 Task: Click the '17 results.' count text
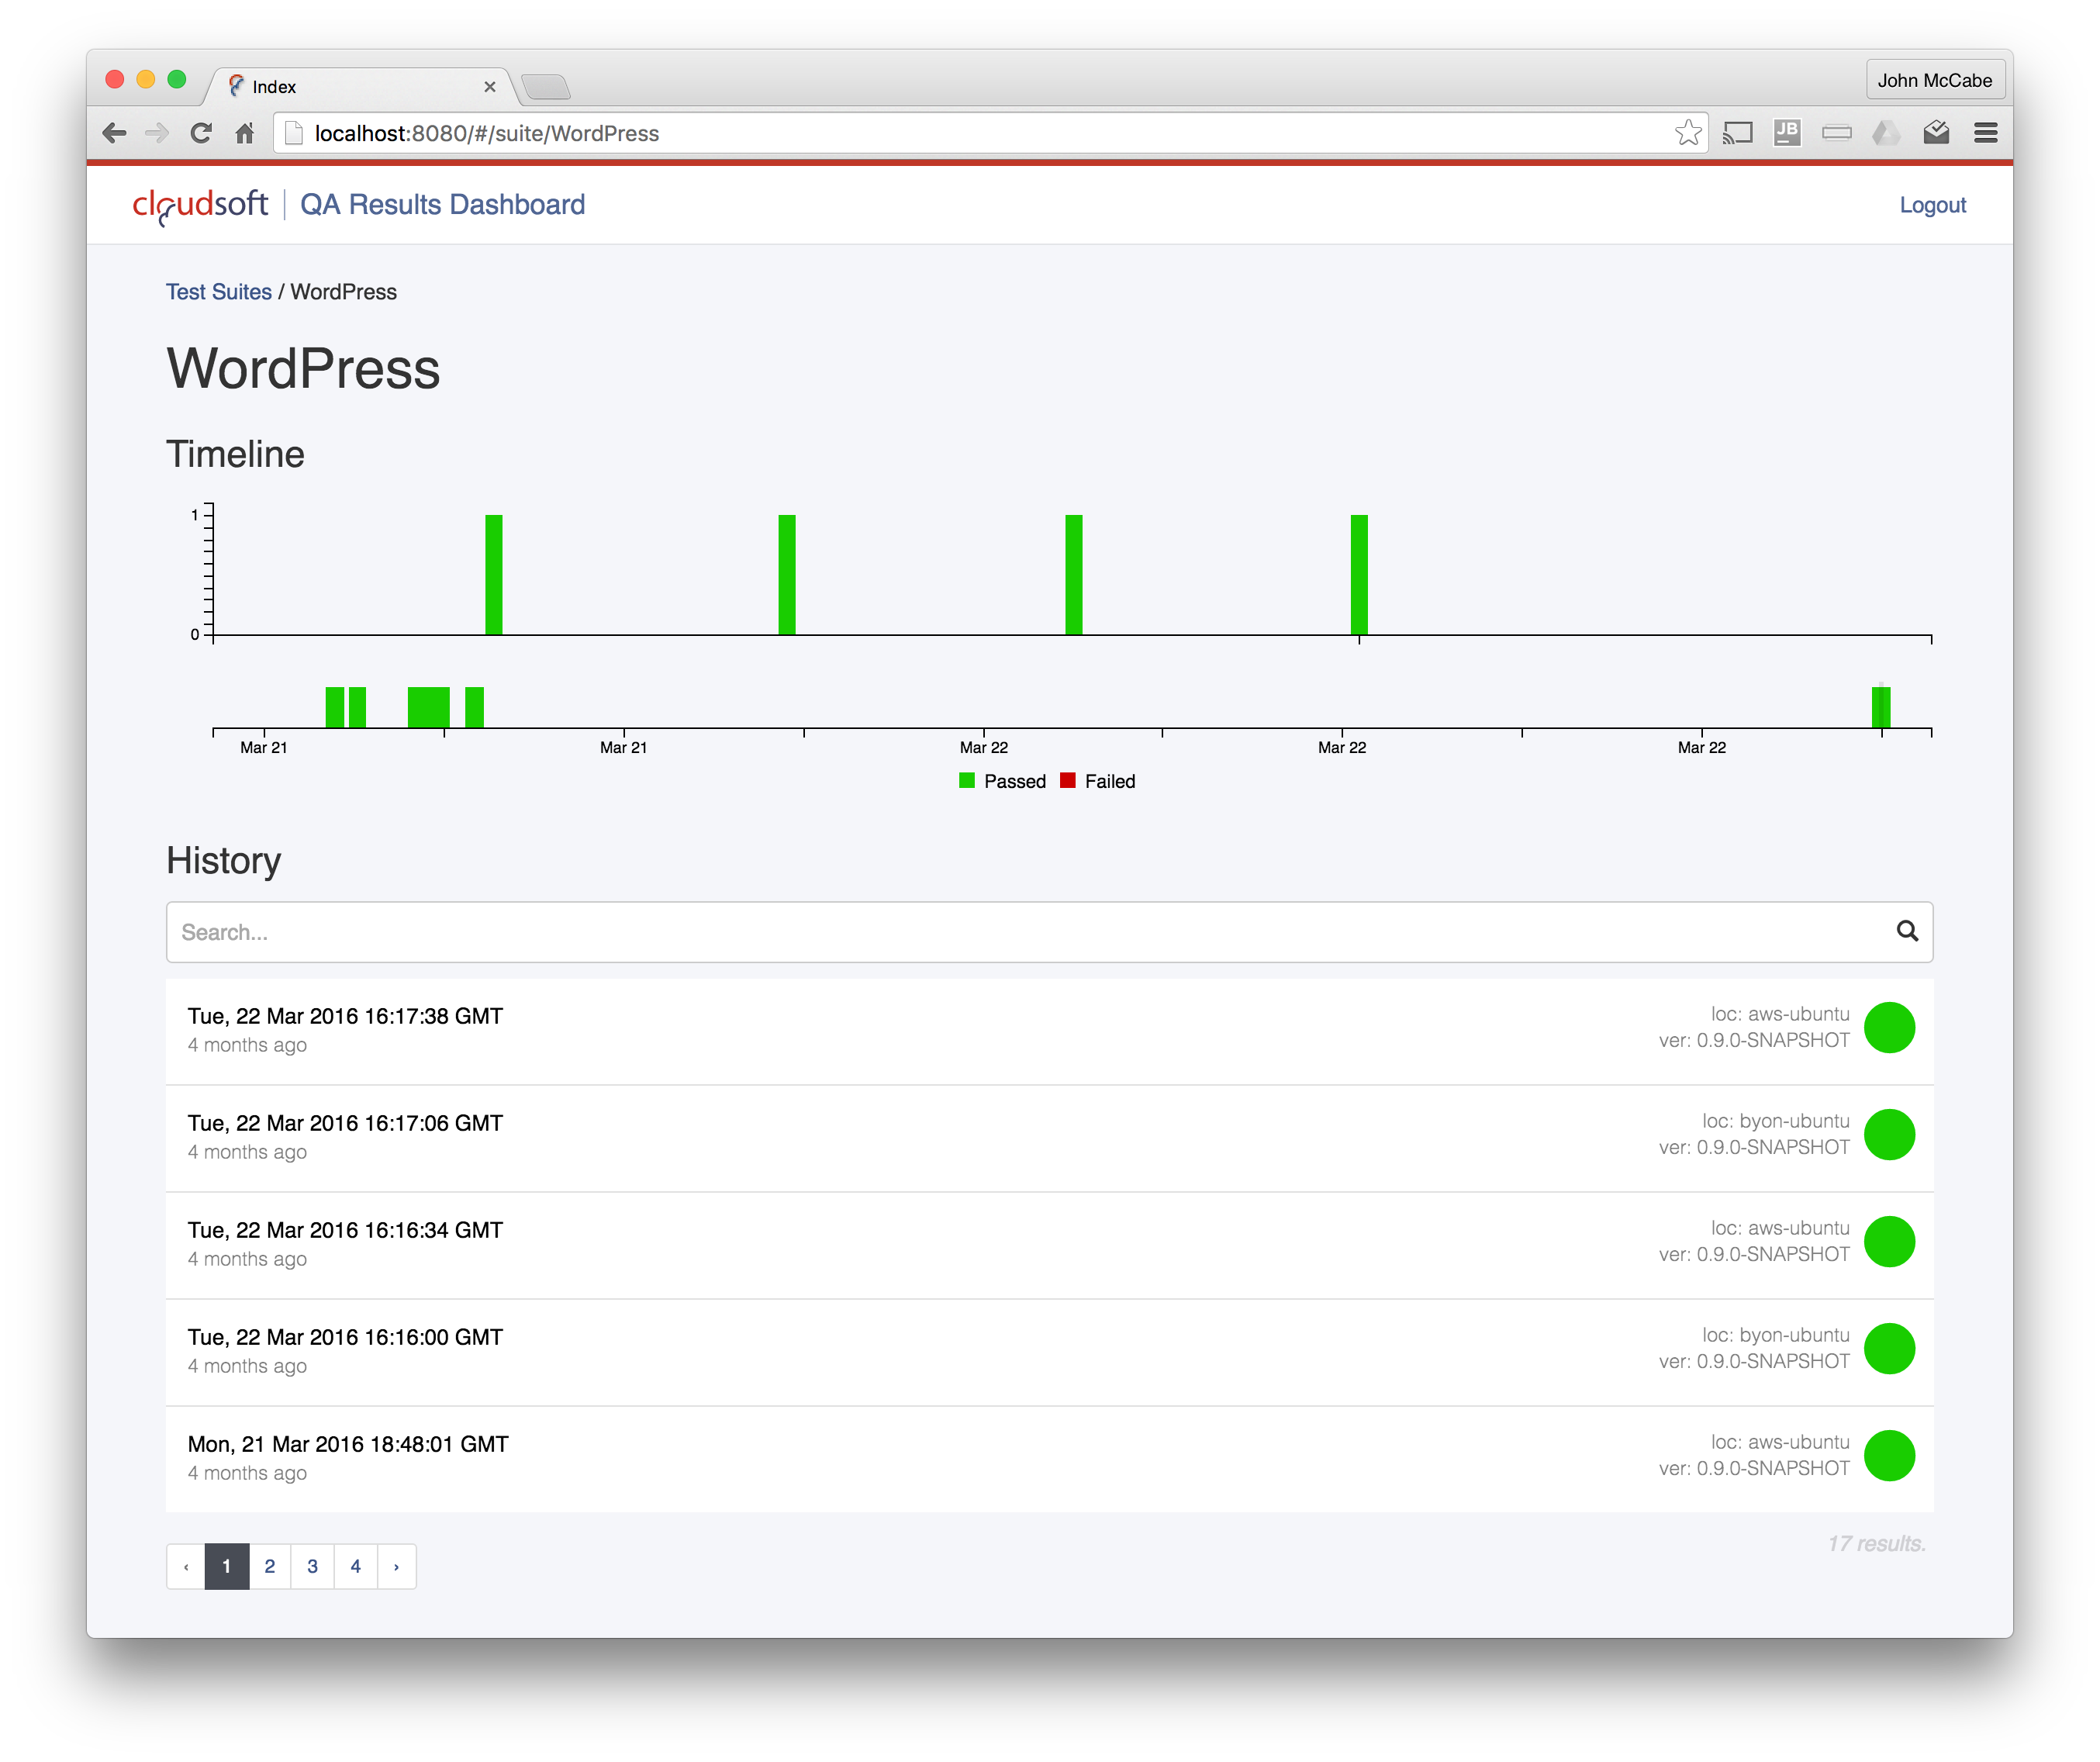coord(1876,1543)
